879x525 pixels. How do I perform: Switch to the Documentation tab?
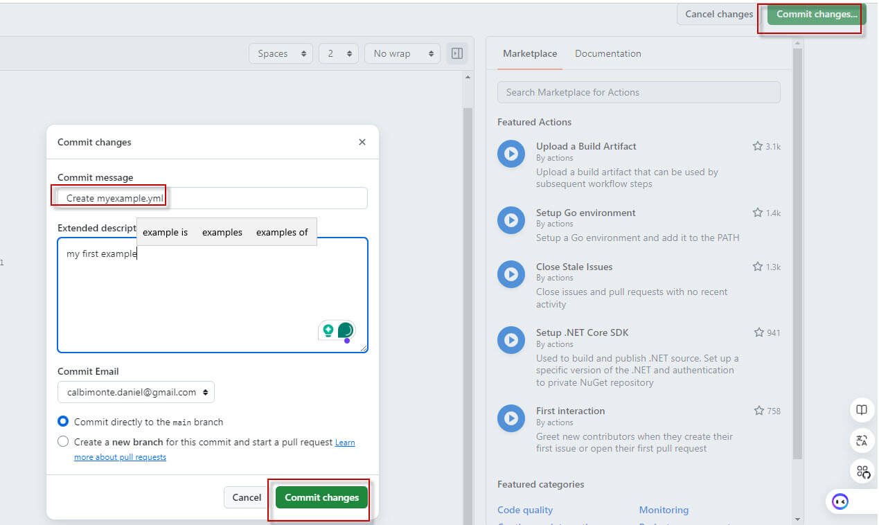tap(607, 53)
